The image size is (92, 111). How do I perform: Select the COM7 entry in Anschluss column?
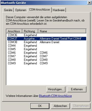pos(12,56)
